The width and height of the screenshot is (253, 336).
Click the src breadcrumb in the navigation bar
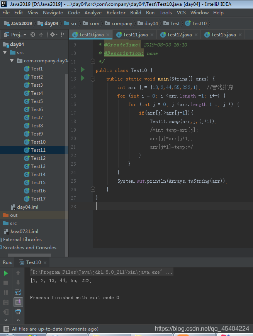click(x=71, y=23)
